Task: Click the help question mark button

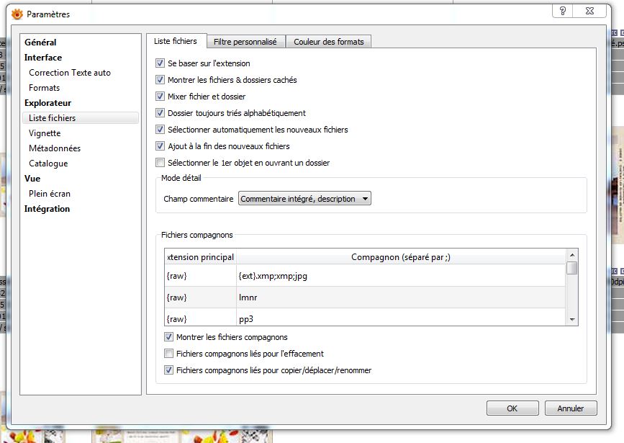Action: tap(563, 11)
